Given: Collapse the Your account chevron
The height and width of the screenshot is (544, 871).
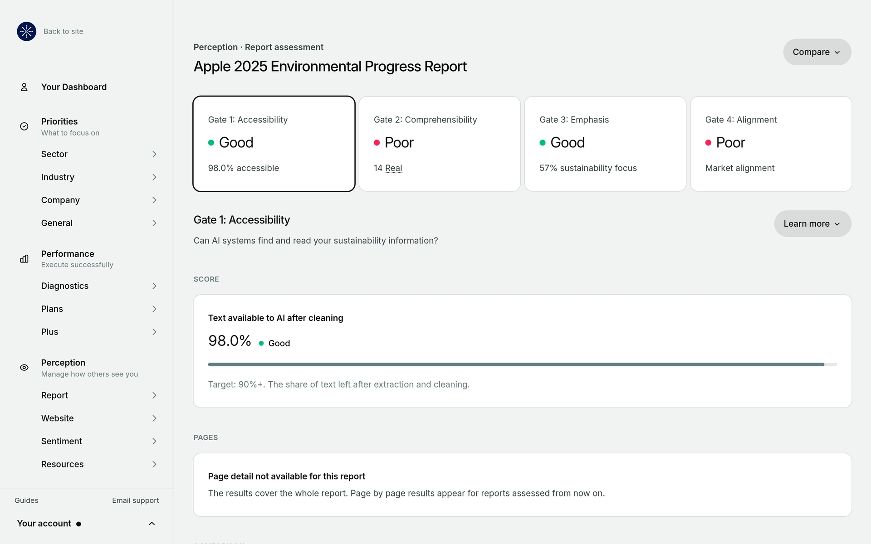Looking at the screenshot, I should point(152,524).
